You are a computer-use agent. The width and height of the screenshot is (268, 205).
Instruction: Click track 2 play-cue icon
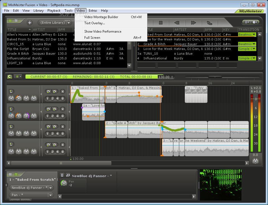11,109
